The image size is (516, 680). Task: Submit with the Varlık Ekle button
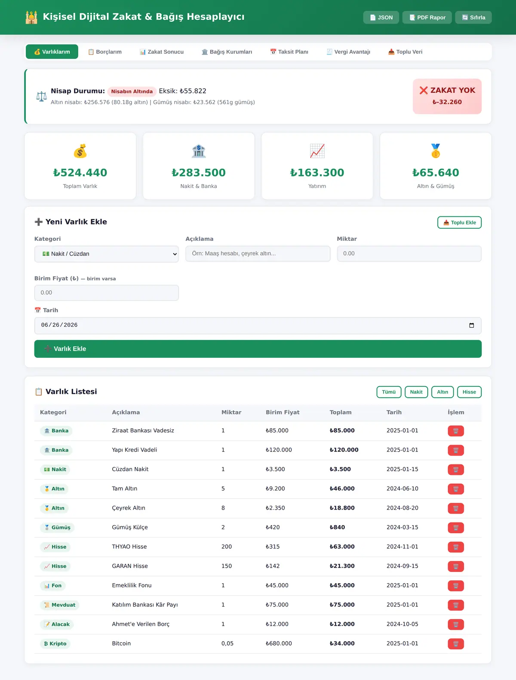point(258,349)
